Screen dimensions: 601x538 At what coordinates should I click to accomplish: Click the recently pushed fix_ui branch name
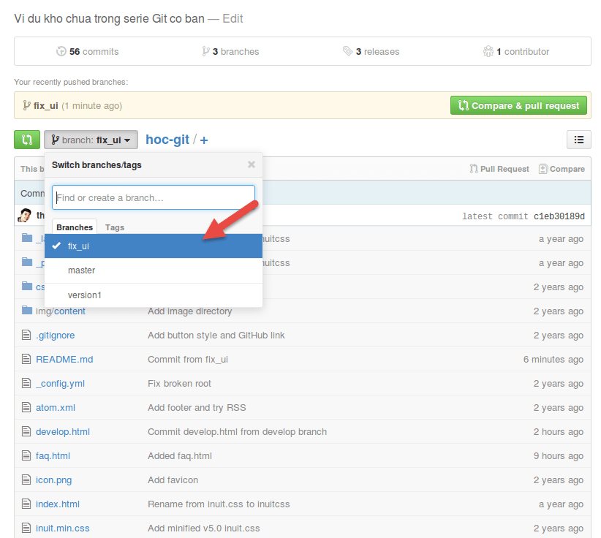tap(45, 106)
